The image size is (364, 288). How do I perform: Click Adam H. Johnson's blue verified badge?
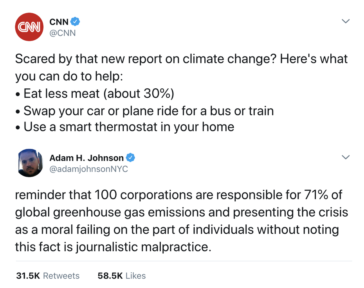tap(130, 158)
